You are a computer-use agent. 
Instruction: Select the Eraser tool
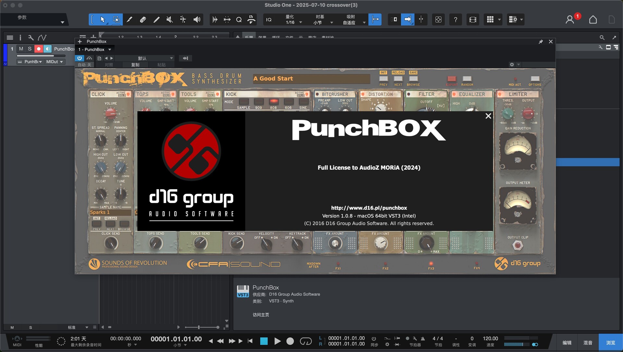[143, 20]
